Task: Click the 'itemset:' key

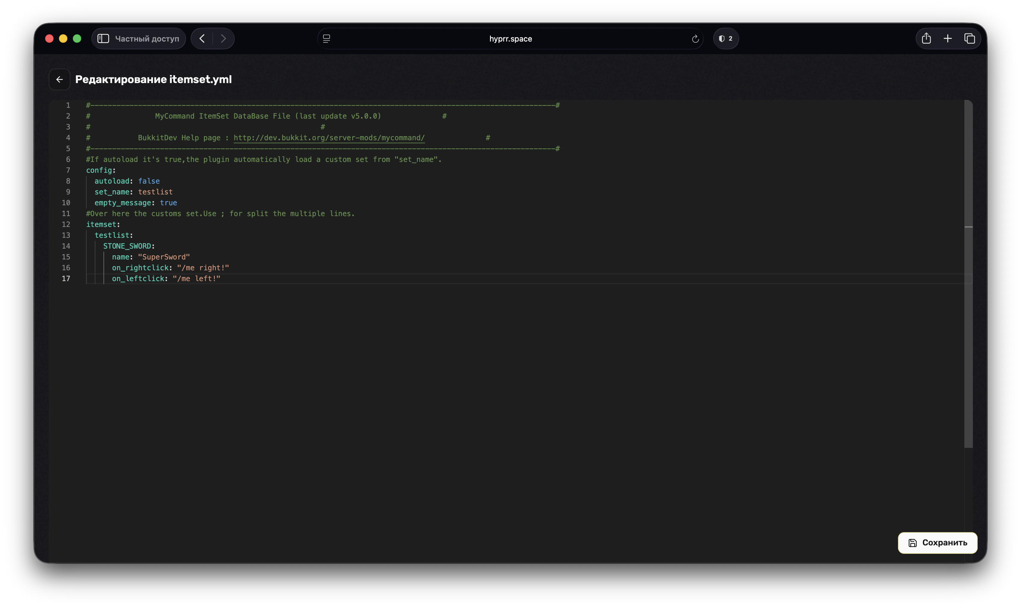Action: [103, 225]
